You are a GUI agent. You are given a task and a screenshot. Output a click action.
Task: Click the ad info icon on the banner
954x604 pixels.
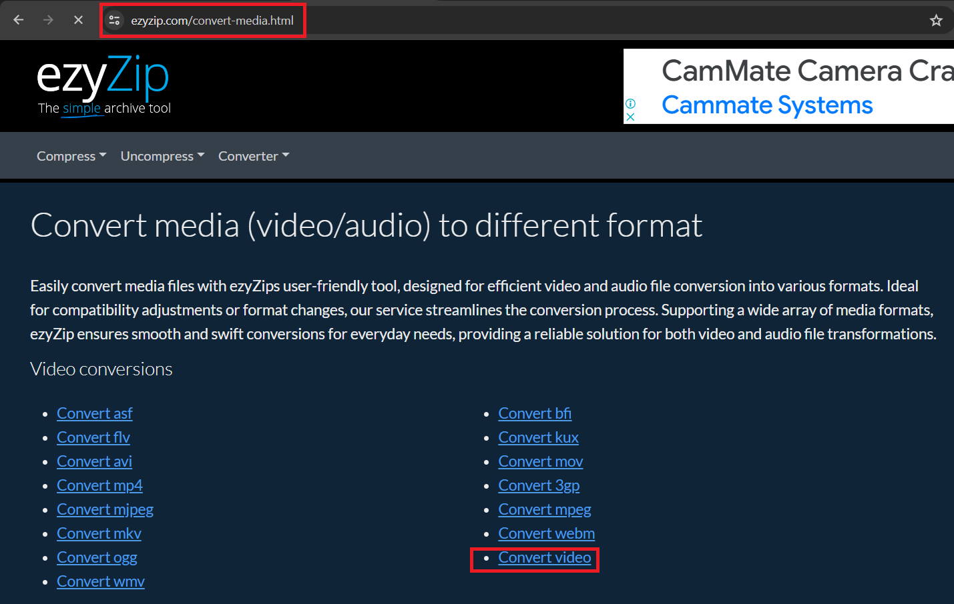click(x=630, y=103)
